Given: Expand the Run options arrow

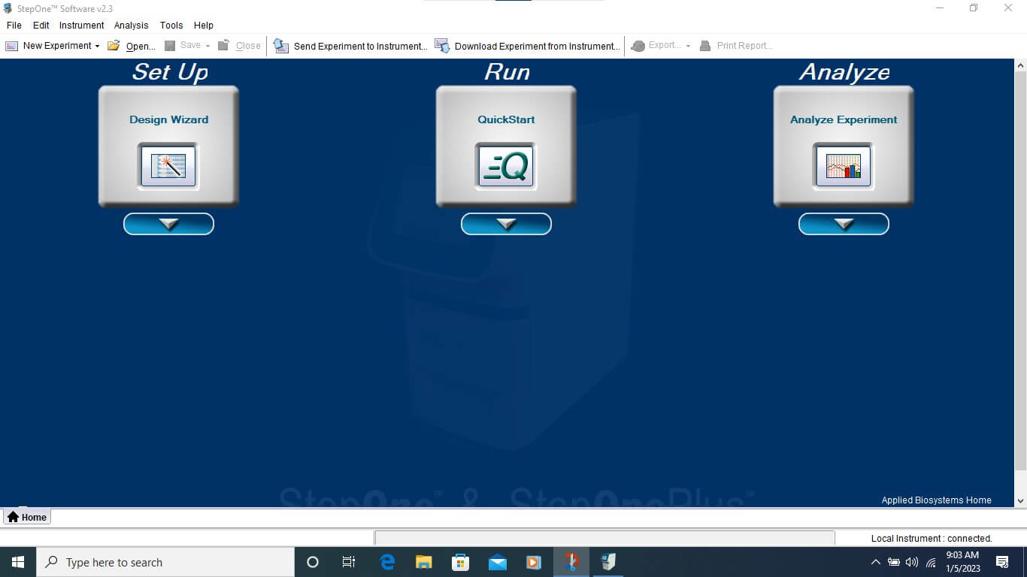Looking at the screenshot, I should pyautogui.click(x=506, y=224).
